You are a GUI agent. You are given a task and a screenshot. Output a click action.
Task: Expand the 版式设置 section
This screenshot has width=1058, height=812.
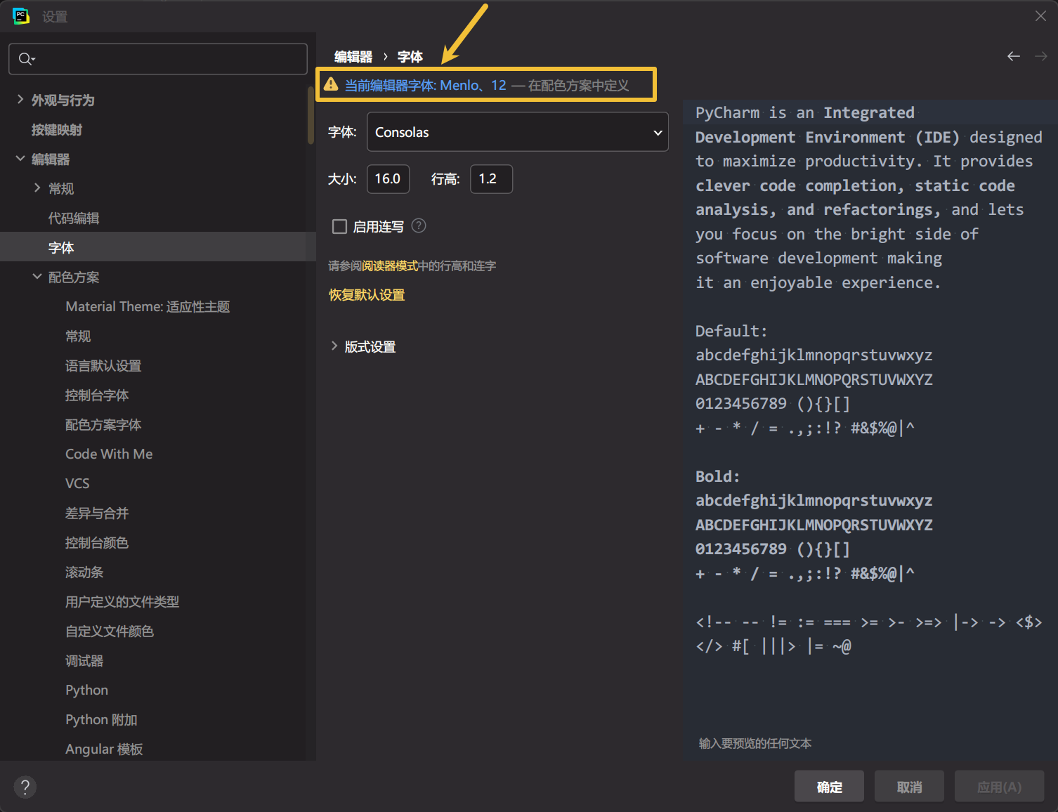pyautogui.click(x=334, y=346)
